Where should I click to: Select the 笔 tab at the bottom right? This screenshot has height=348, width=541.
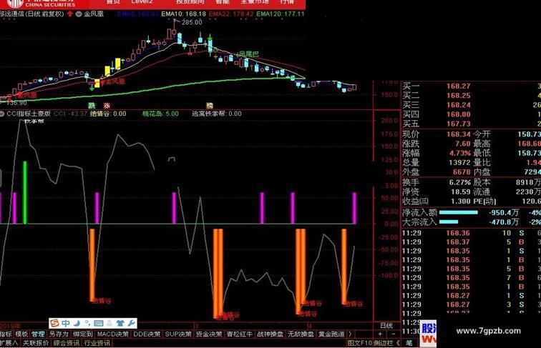(409, 343)
